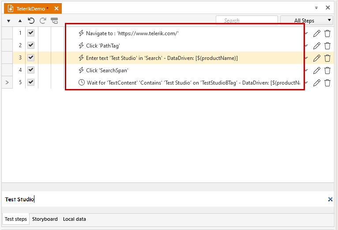Uncheck step 4 enabled checkbox

[x=31, y=70]
